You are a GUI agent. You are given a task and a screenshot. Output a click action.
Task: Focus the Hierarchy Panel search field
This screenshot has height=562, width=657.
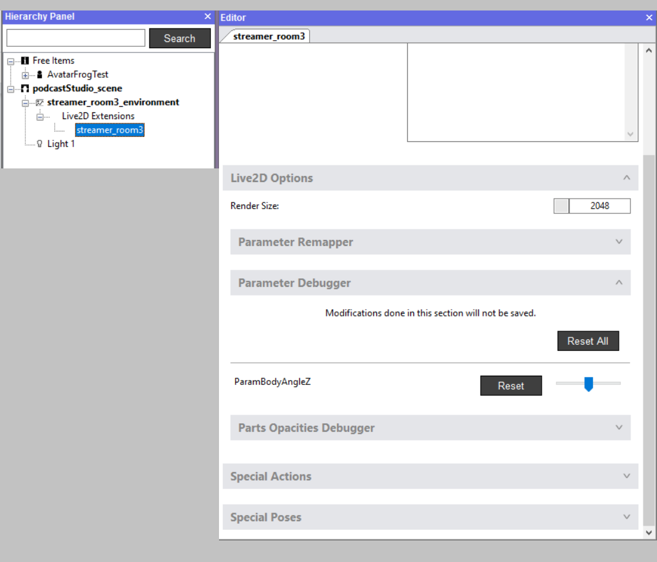(x=76, y=38)
